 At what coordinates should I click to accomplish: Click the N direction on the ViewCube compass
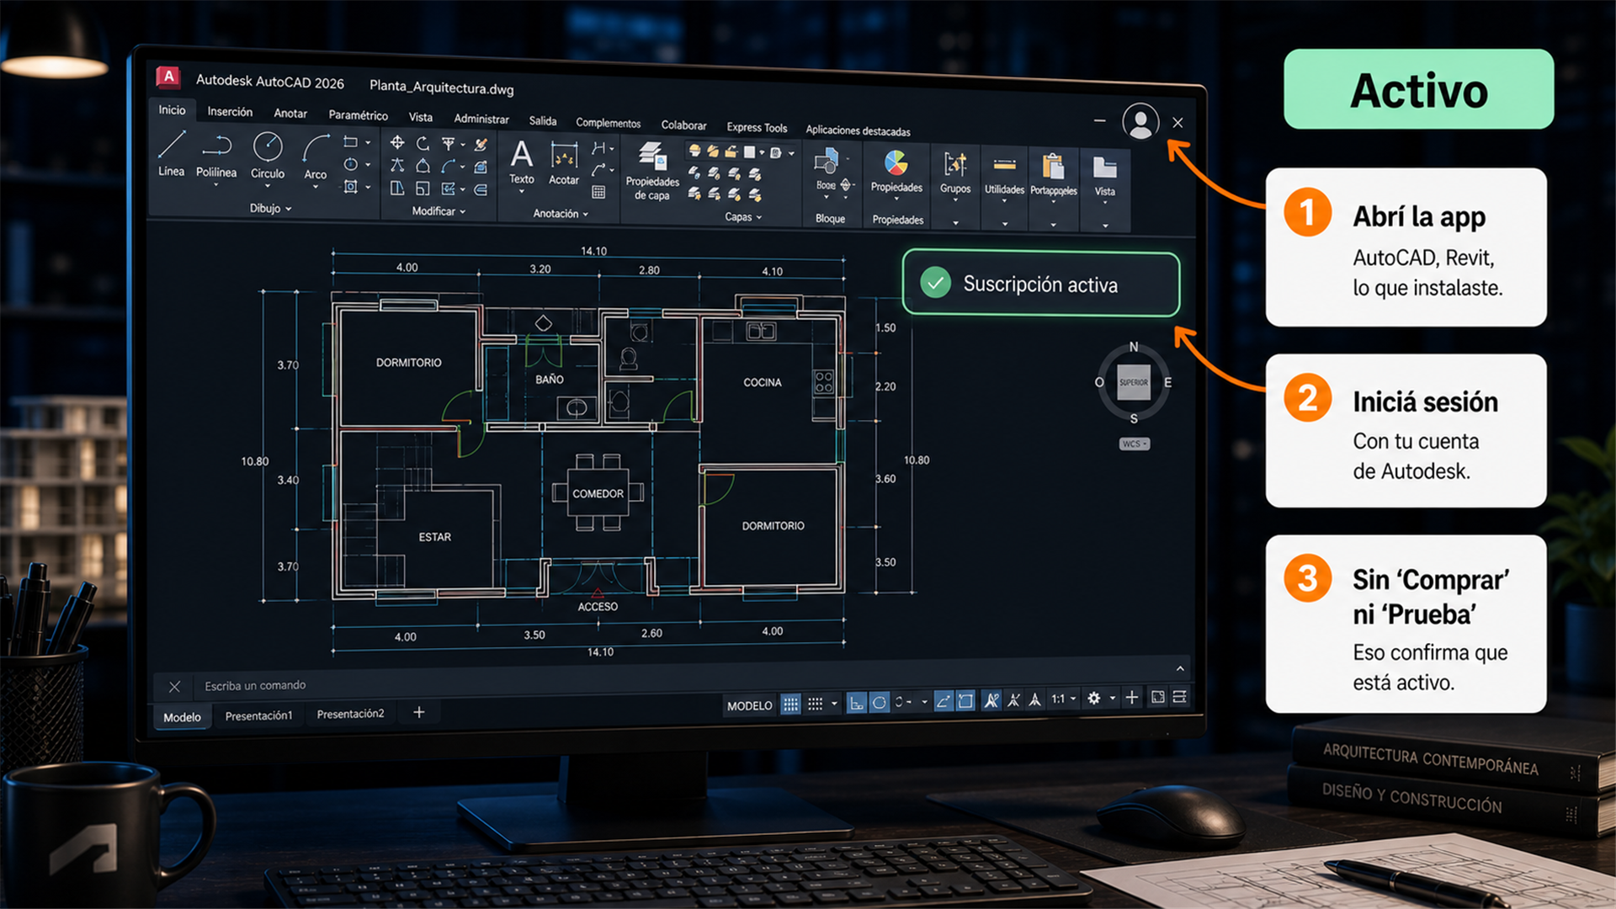1134,347
